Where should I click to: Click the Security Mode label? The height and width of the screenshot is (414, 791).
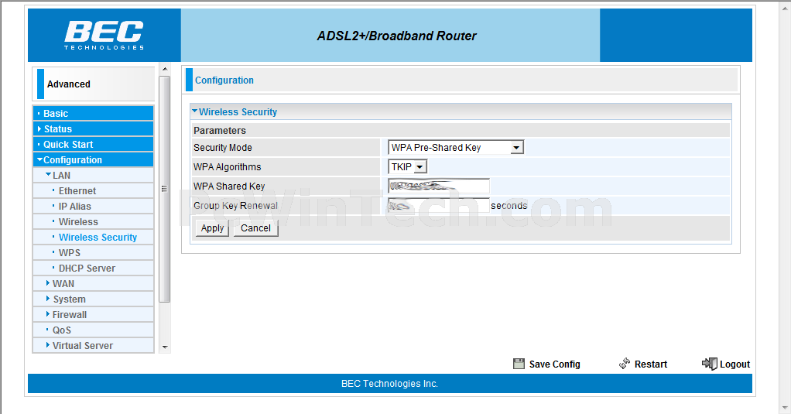[x=222, y=147]
